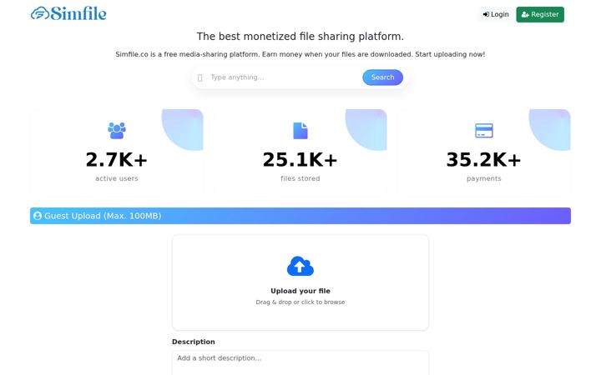
Task: Click the active users group icon
Action: 117,131
